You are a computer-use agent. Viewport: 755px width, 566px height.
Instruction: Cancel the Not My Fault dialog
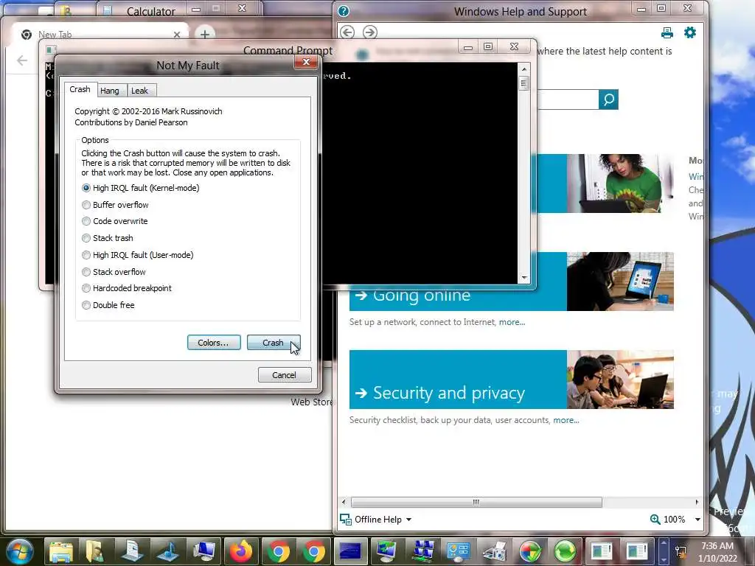coord(284,375)
